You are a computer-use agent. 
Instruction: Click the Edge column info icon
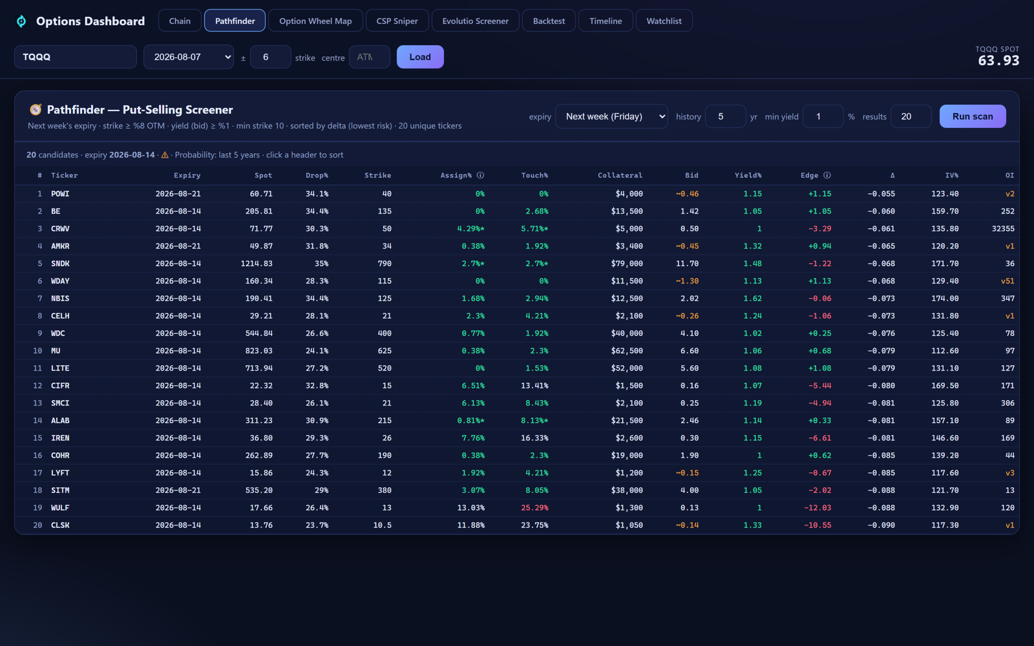827,176
